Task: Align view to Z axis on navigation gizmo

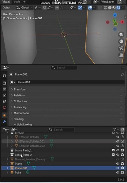Action: 115,15
